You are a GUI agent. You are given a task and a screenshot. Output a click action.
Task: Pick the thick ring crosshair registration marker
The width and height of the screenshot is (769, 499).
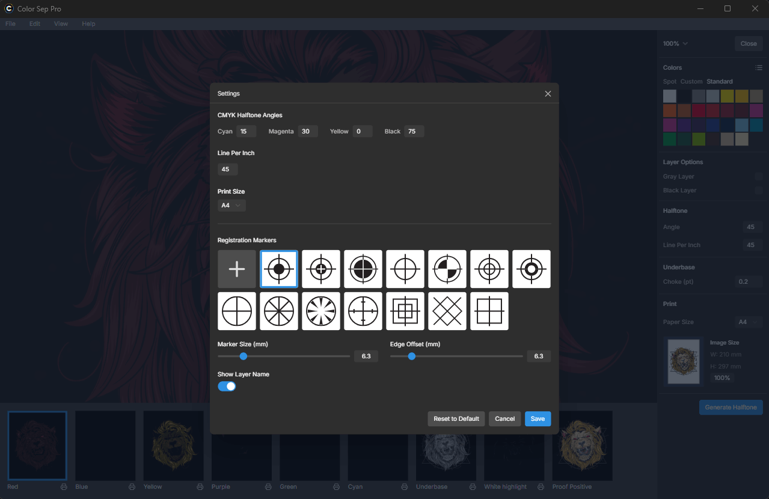tap(532, 269)
